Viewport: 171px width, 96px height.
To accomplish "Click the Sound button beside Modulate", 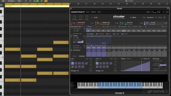I will tap(75, 56).
